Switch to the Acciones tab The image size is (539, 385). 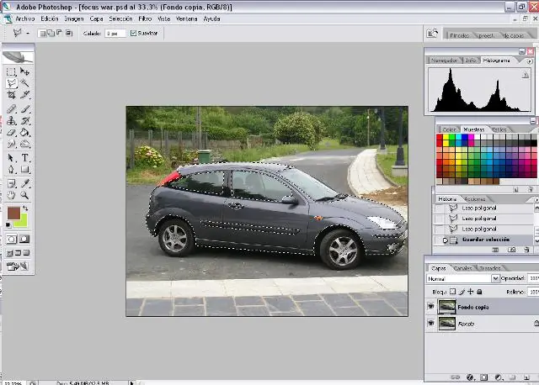[475, 199]
